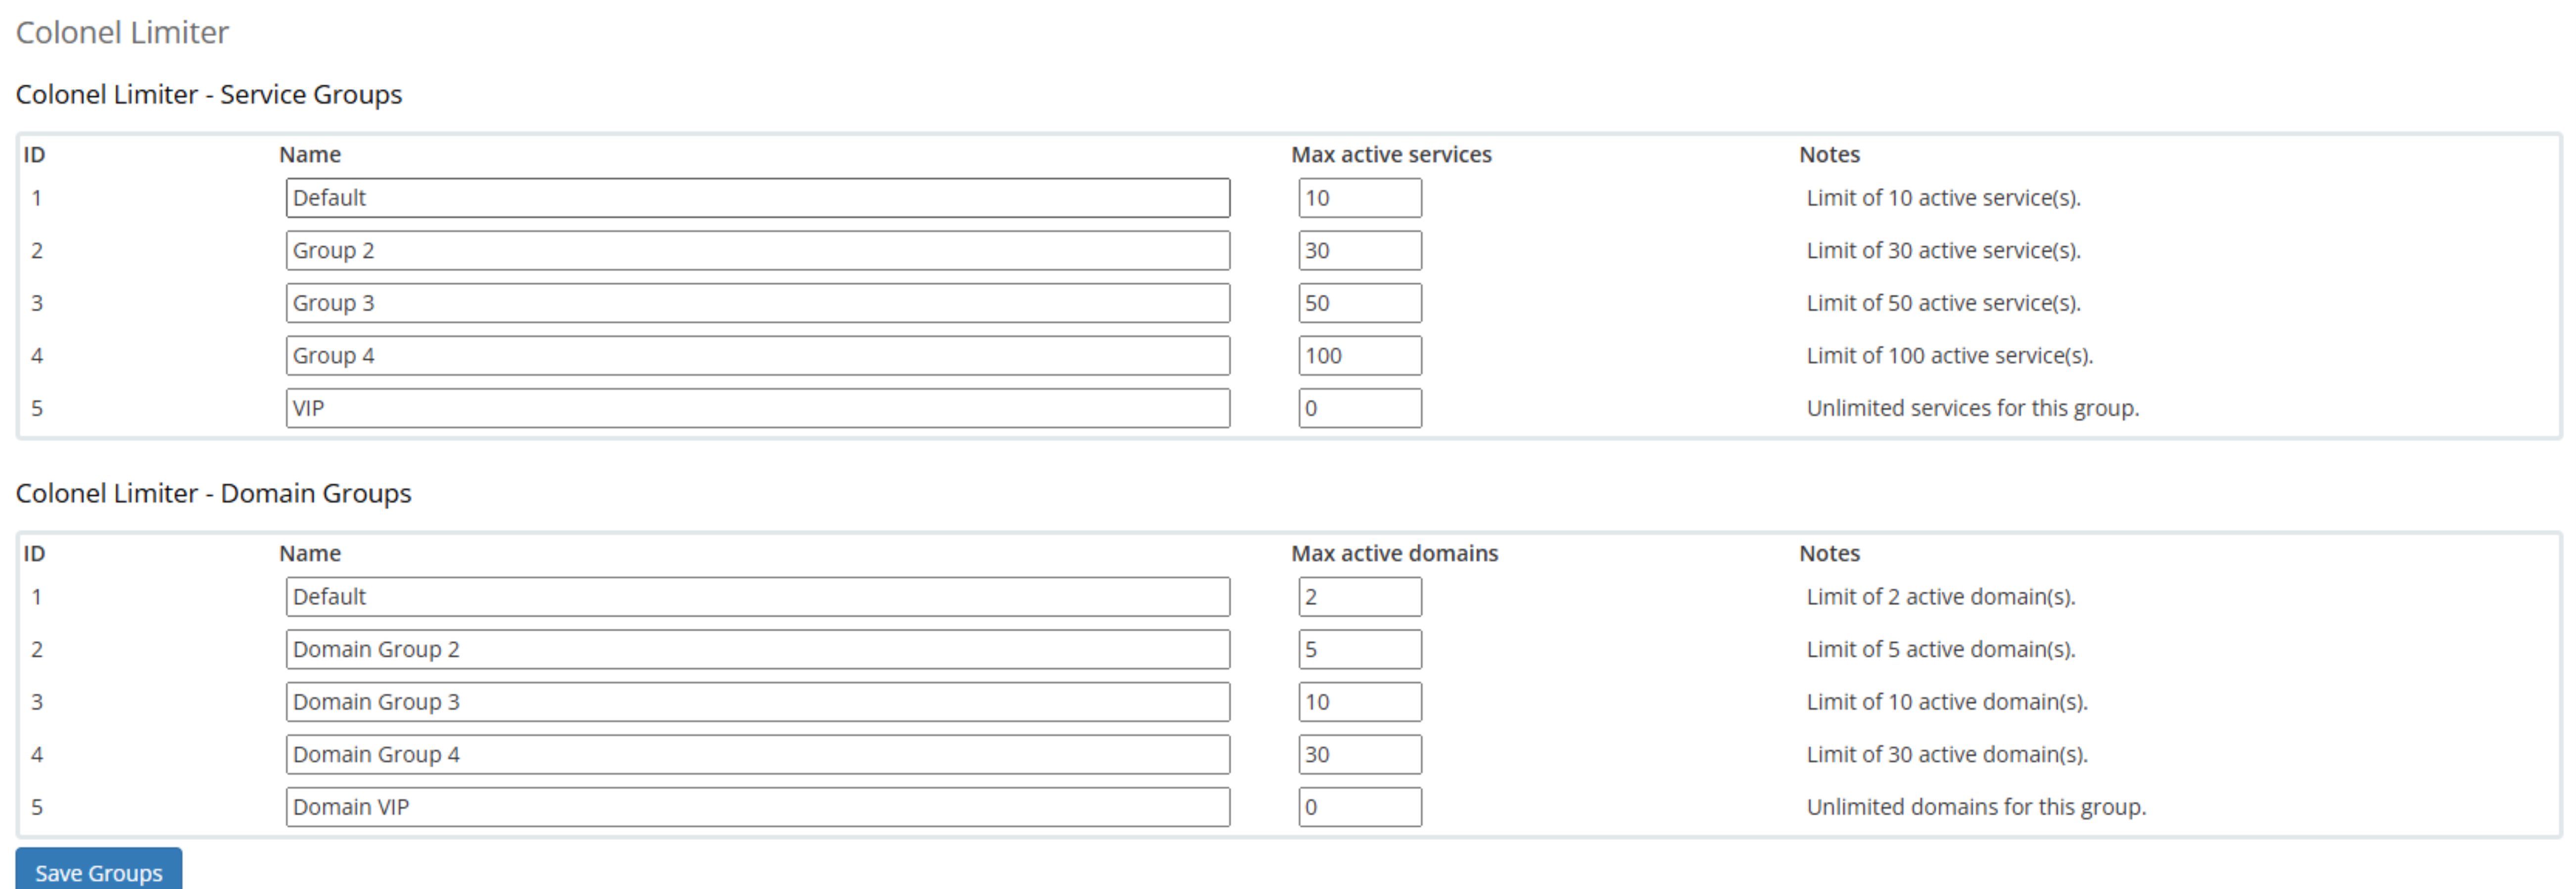Click the VIP max active services field

1359,408
